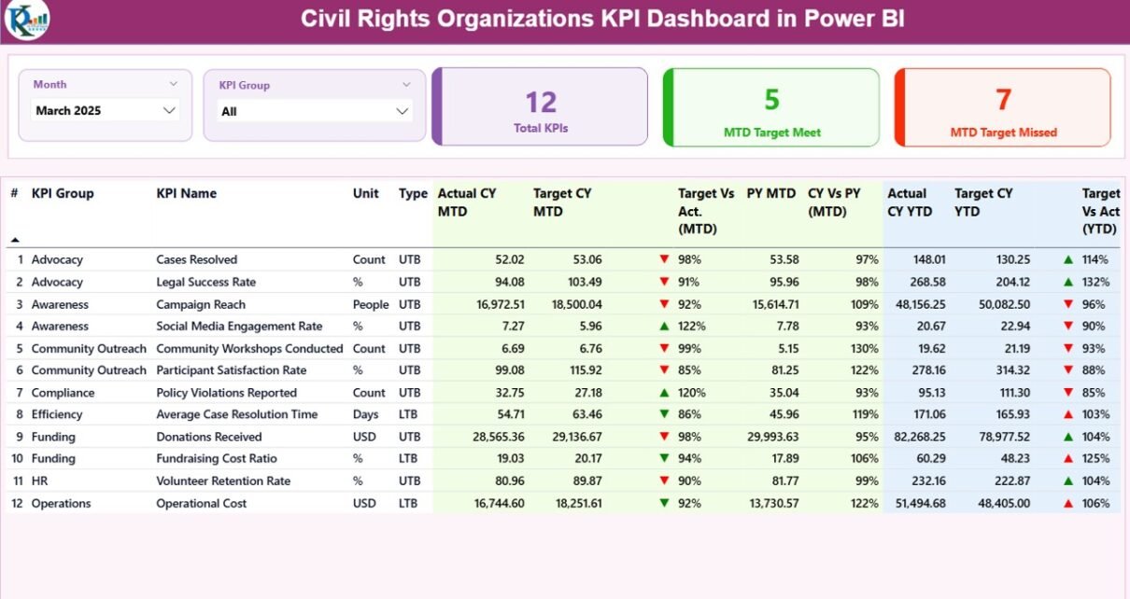The image size is (1130, 599).
Task: Expand the KPI Group slicer header chevron
Action: (406, 85)
